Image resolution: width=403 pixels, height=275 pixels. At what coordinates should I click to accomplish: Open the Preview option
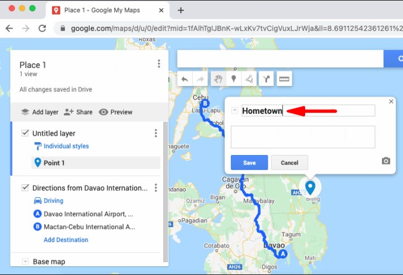[115, 112]
